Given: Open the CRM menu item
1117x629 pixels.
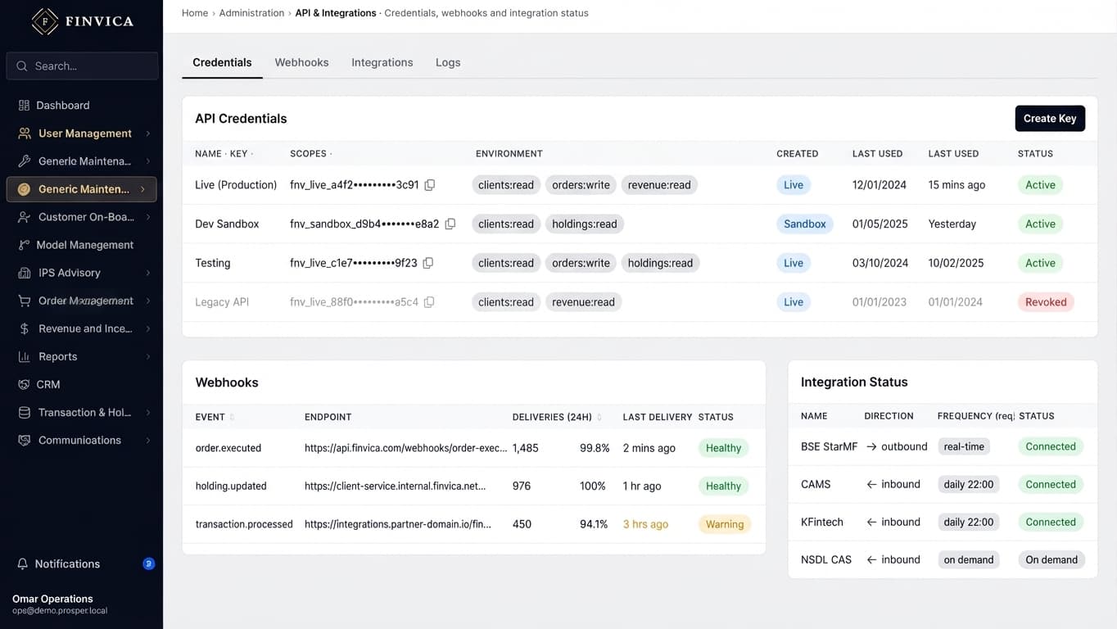Looking at the screenshot, I should 82,384.
